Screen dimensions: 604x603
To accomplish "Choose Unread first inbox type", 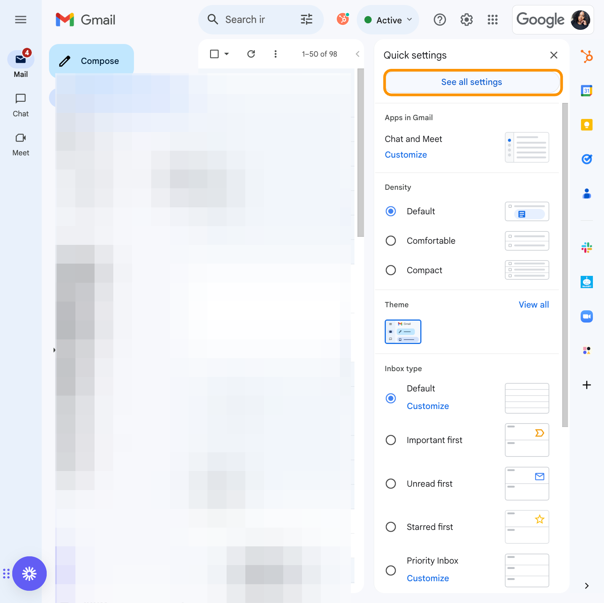I will tap(391, 484).
